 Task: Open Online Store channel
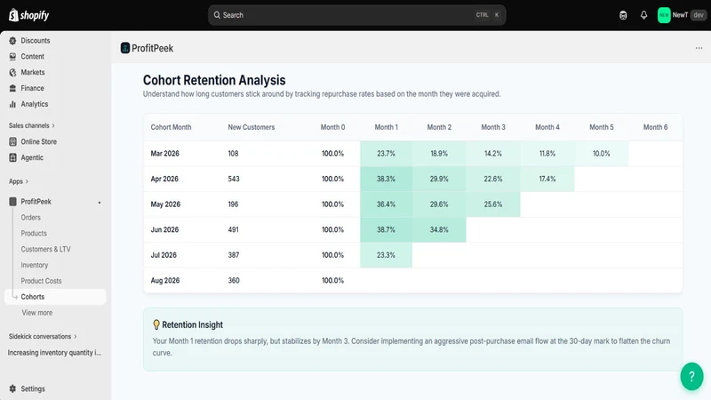(38, 141)
